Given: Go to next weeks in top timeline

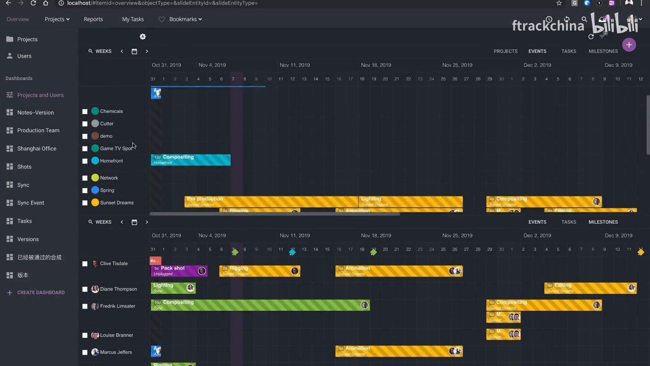Looking at the screenshot, I should click(147, 52).
